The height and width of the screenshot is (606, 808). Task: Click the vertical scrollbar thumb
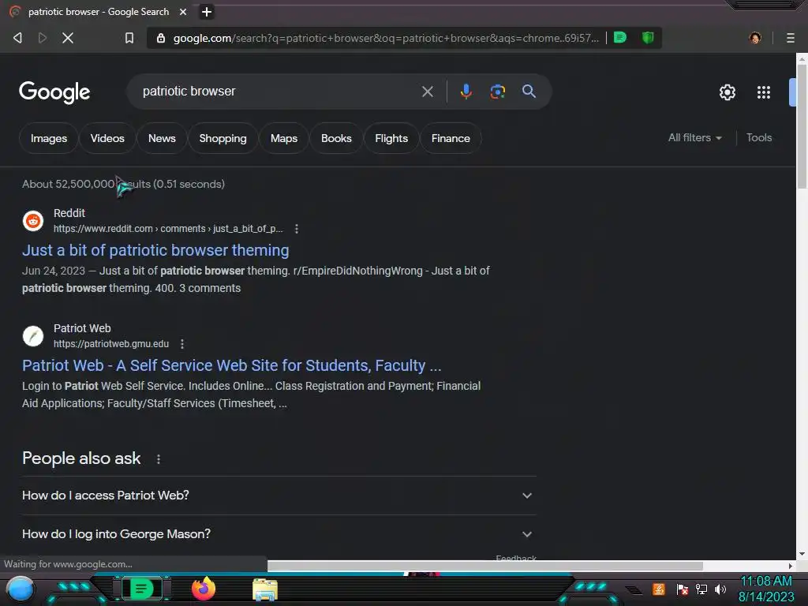tap(802, 127)
